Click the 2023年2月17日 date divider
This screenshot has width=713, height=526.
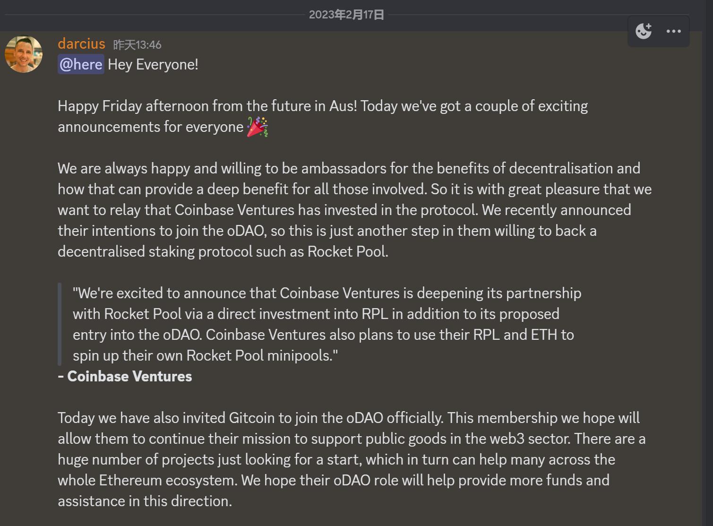tap(346, 15)
